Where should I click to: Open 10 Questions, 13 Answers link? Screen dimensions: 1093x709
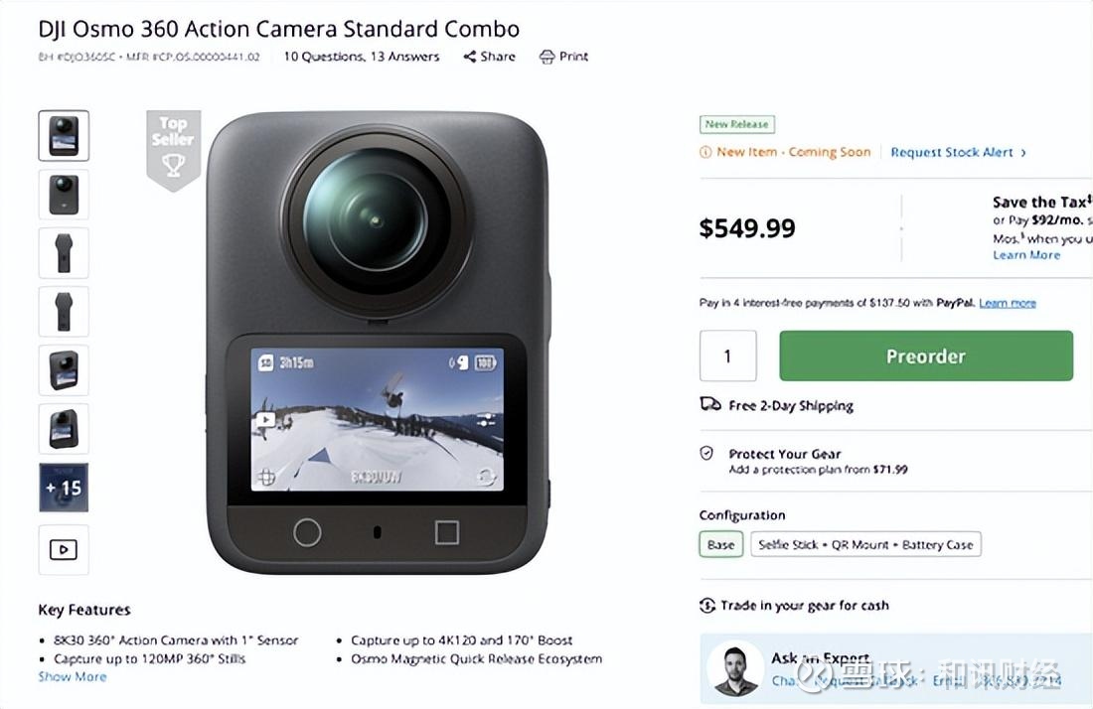[361, 57]
